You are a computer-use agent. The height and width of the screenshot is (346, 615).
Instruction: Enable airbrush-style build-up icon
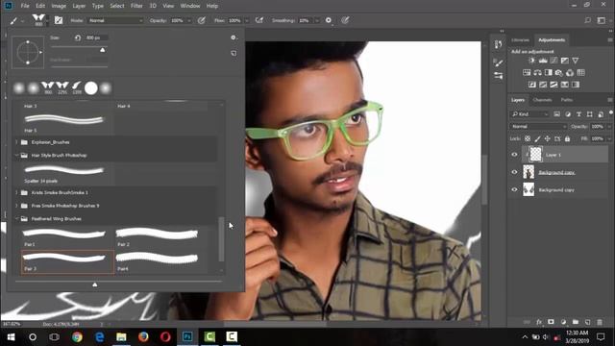258,20
